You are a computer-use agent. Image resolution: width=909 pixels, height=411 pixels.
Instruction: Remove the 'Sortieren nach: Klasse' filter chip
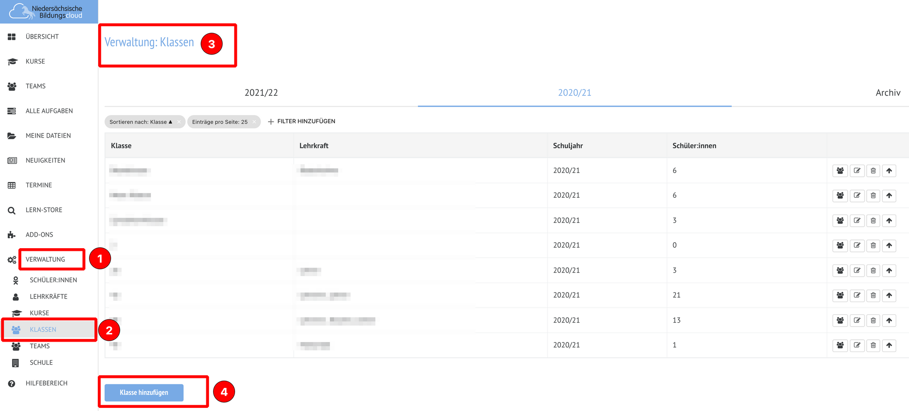coord(179,122)
